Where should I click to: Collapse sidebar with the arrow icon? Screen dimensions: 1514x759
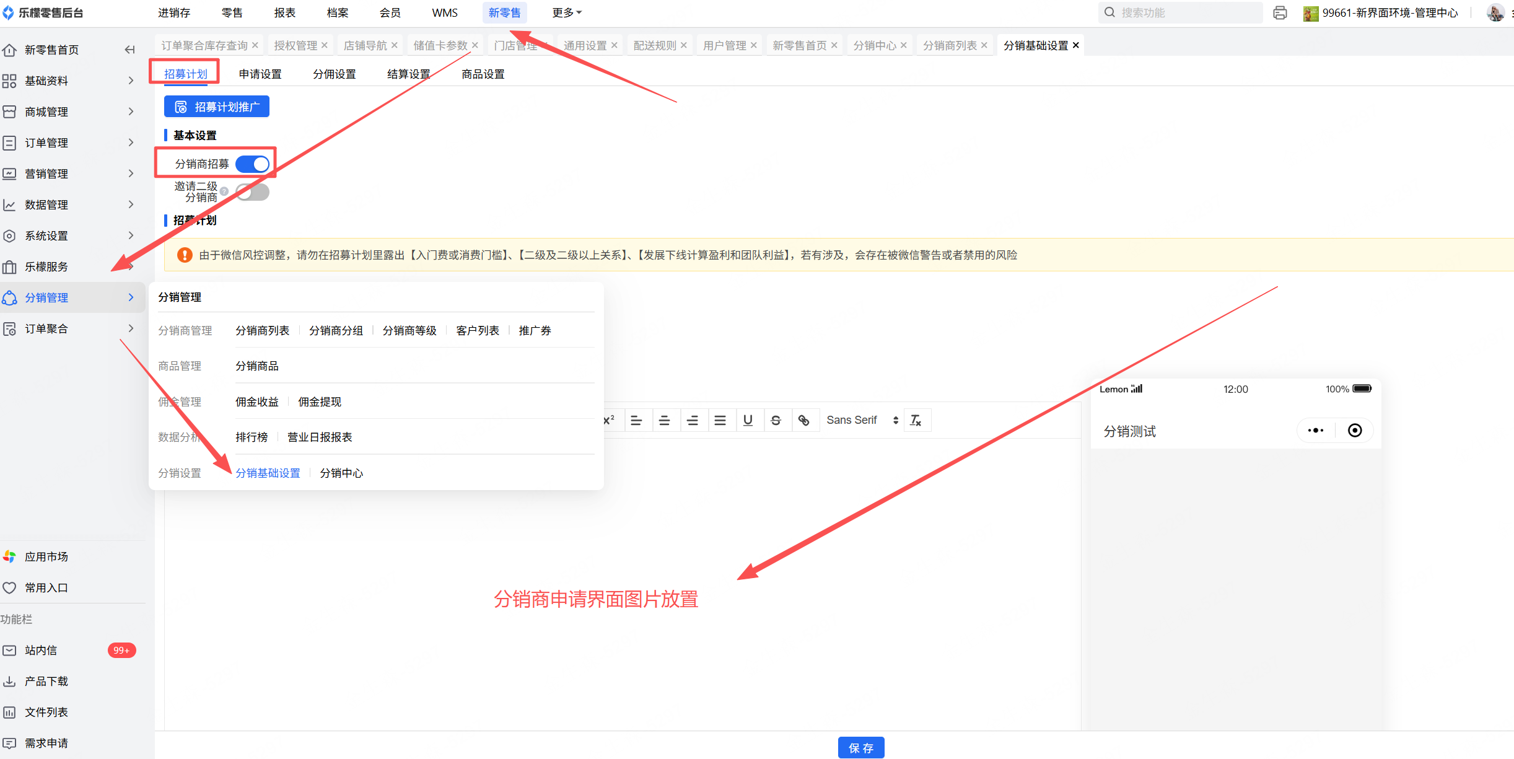(129, 50)
